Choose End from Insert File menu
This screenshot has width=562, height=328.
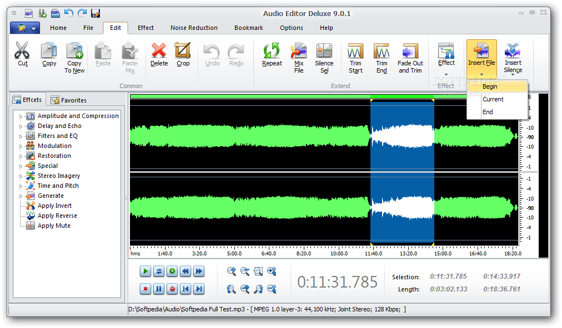point(497,112)
